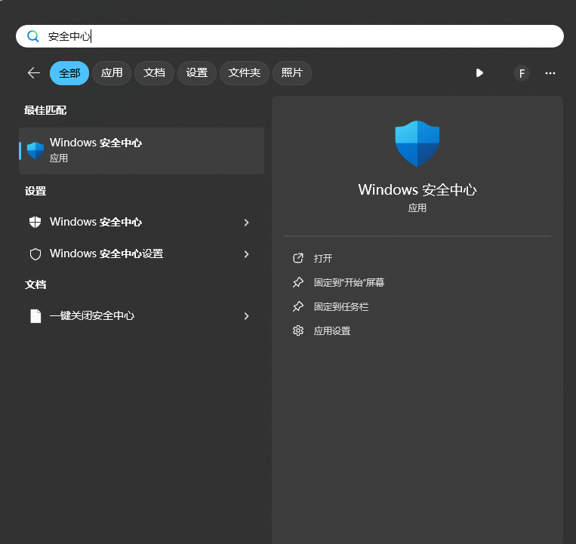Viewport: 576px width, 544px height.
Task: Open the three-dot more options menu
Action: click(x=550, y=73)
